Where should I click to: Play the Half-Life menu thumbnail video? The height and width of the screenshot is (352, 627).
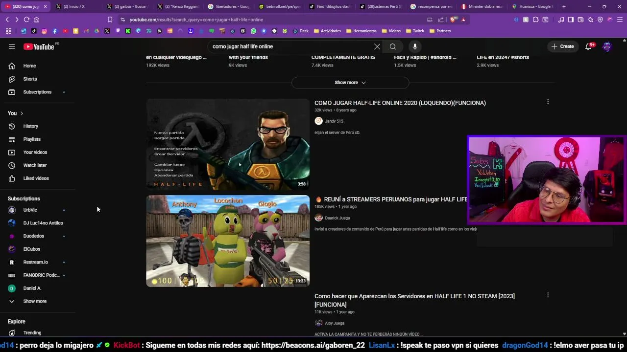(228, 144)
